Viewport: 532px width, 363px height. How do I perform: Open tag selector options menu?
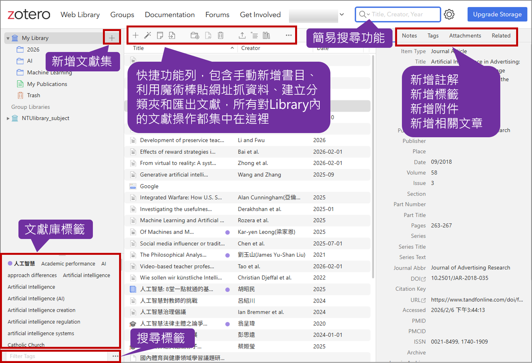click(x=115, y=356)
